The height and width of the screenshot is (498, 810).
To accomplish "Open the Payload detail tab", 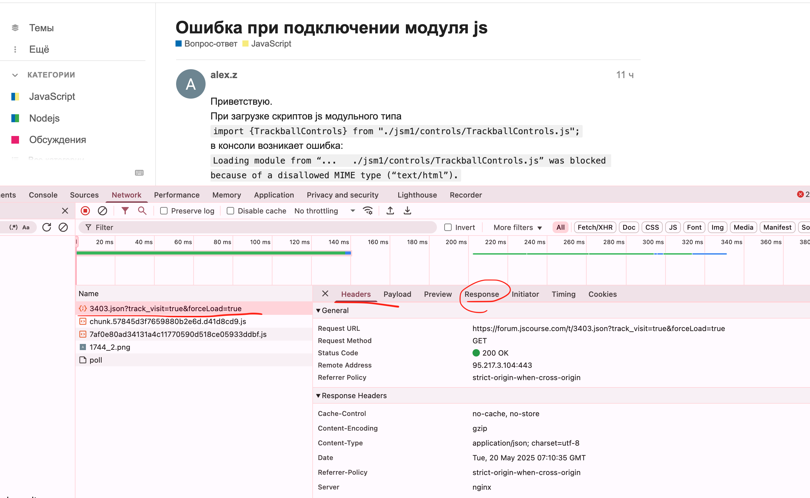I will 397,294.
